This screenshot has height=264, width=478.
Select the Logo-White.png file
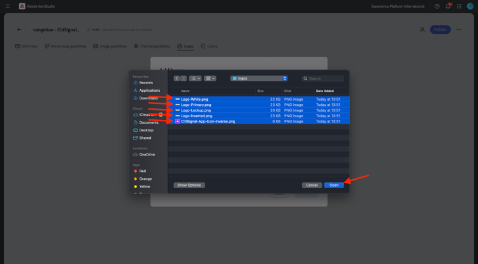click(259, 99)
